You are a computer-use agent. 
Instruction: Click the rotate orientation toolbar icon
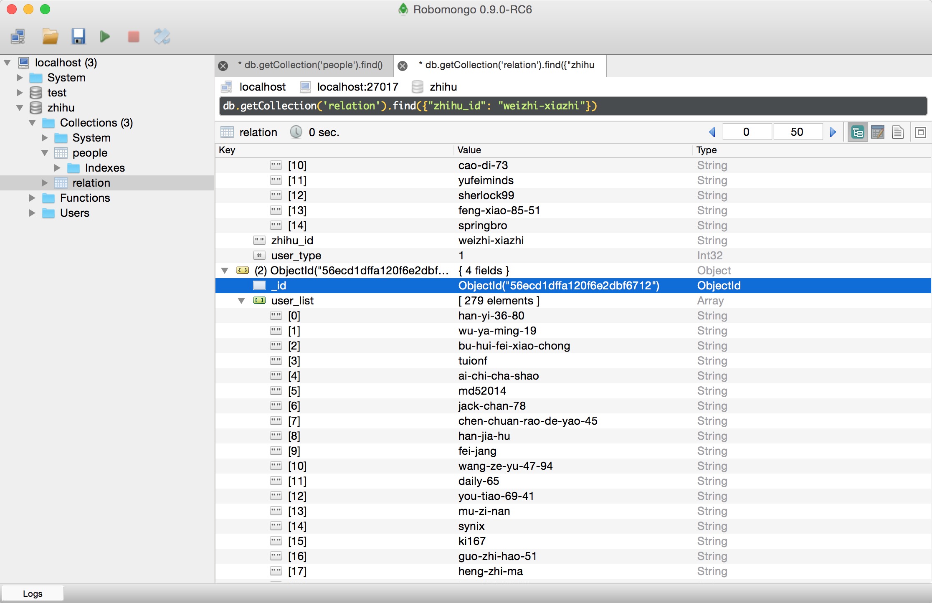[162, 37]
